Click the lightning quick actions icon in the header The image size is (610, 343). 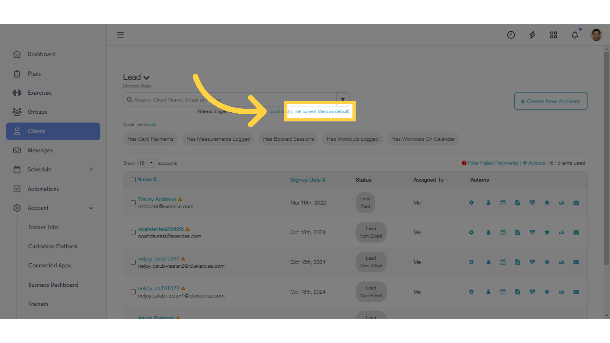click(x=532, y=35)
